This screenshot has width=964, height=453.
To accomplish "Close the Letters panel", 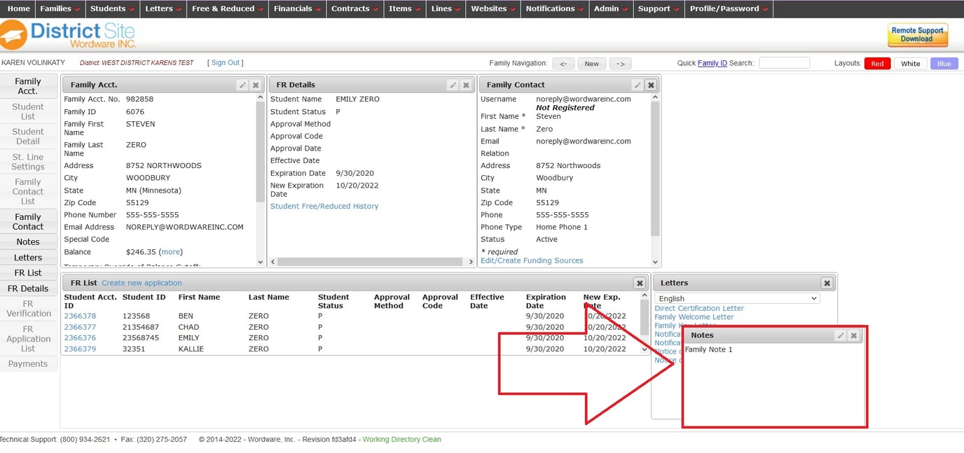I will point(827,283).
